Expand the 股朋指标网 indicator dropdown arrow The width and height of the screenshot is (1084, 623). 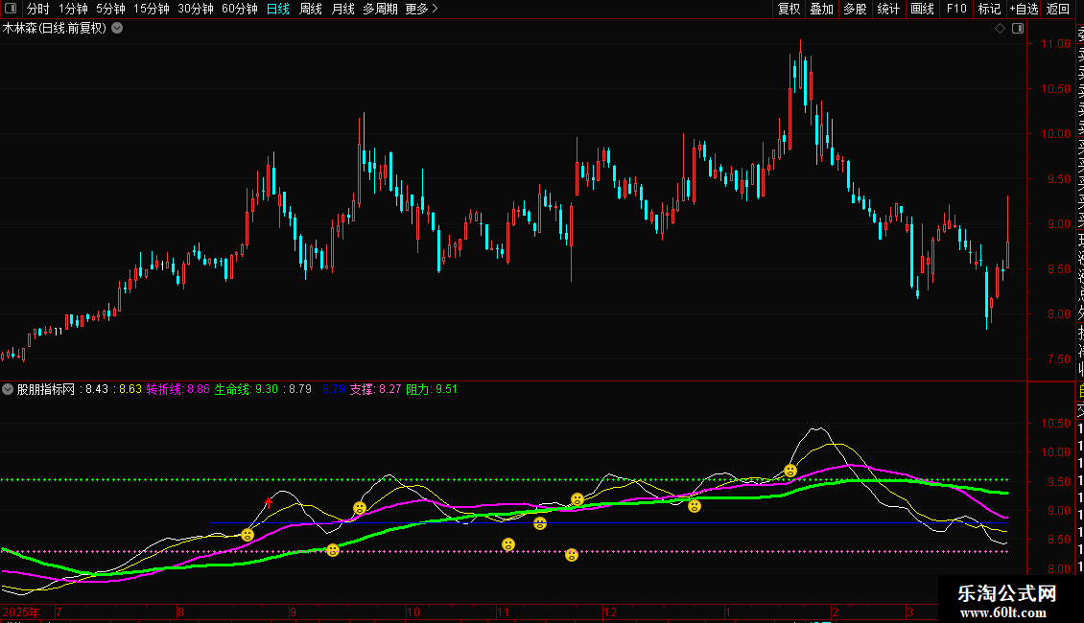pyautogui.click(x=9, y=389)
